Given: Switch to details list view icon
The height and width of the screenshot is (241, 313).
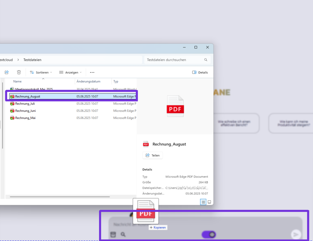Looking at the screenshot, I should coord(203,202).
